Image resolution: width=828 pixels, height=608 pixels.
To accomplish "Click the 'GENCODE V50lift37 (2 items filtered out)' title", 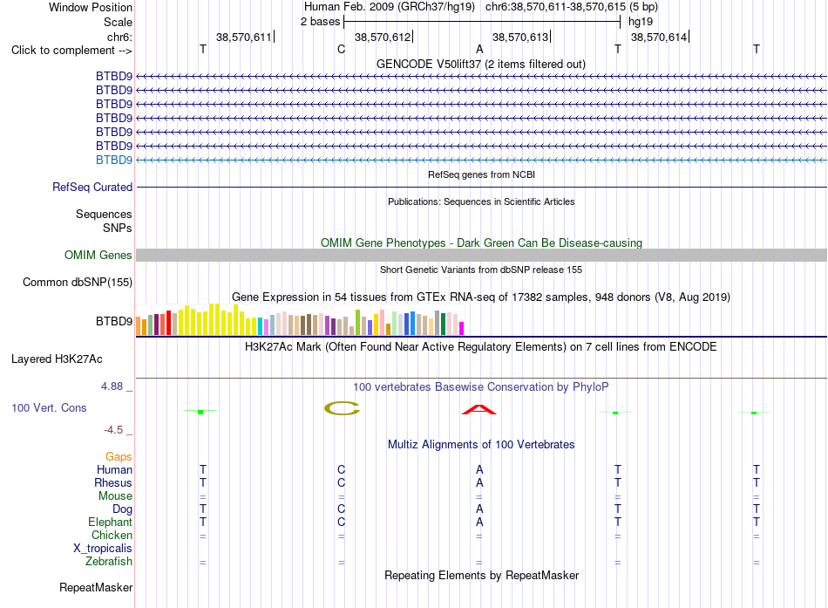I will 481,64.
